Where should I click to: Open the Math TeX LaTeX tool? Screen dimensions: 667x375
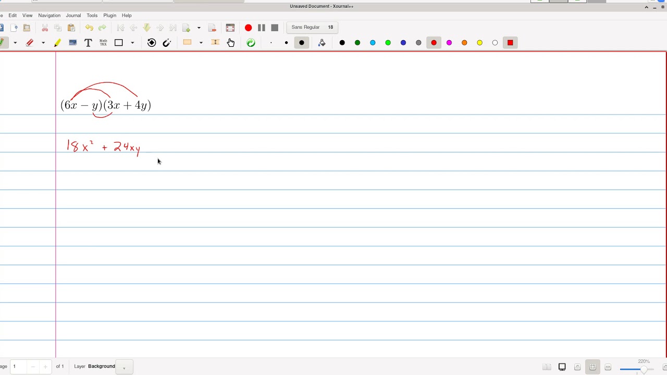coord(103,43)
